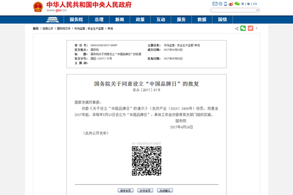Open the 数据 navigation tab
This screenshot has height=195, width=293.
[202, 19]
